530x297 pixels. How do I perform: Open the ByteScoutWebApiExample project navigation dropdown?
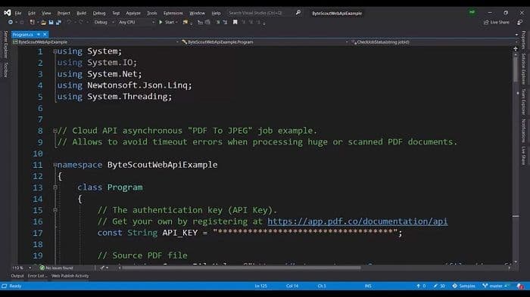coord(95,42)
